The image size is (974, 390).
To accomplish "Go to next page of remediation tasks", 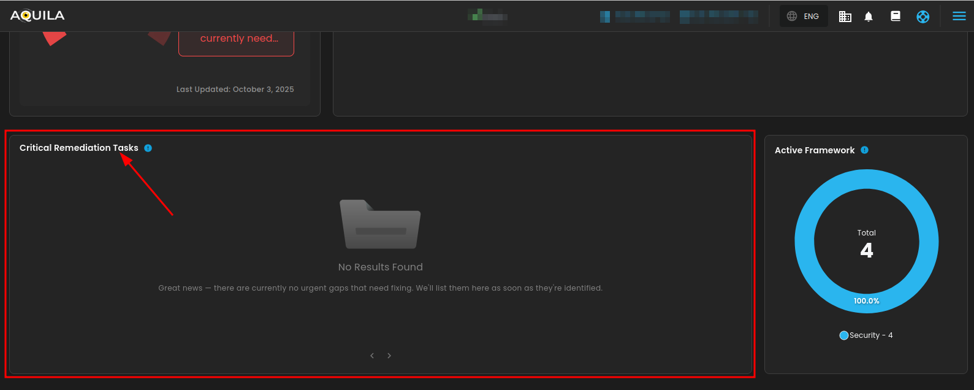I will (x=389, y=356).
